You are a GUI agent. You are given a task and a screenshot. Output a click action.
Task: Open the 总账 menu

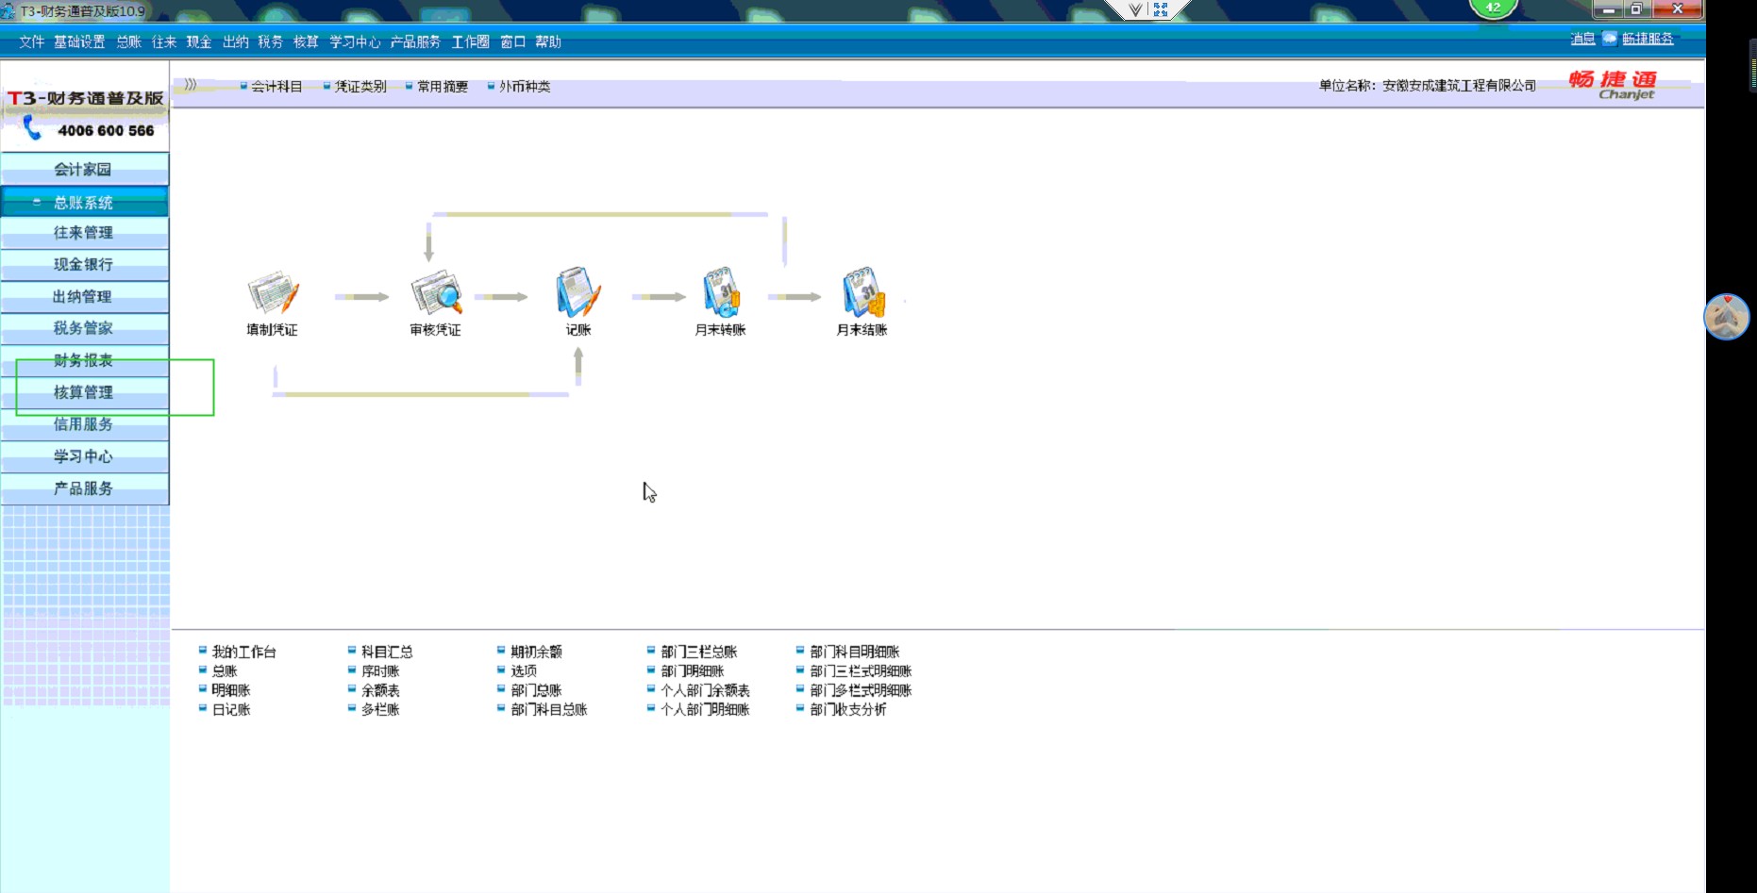click(128, 41)
